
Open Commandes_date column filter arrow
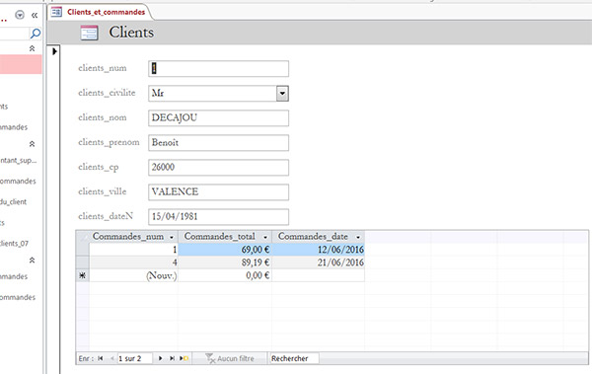[x=358, y=237]
